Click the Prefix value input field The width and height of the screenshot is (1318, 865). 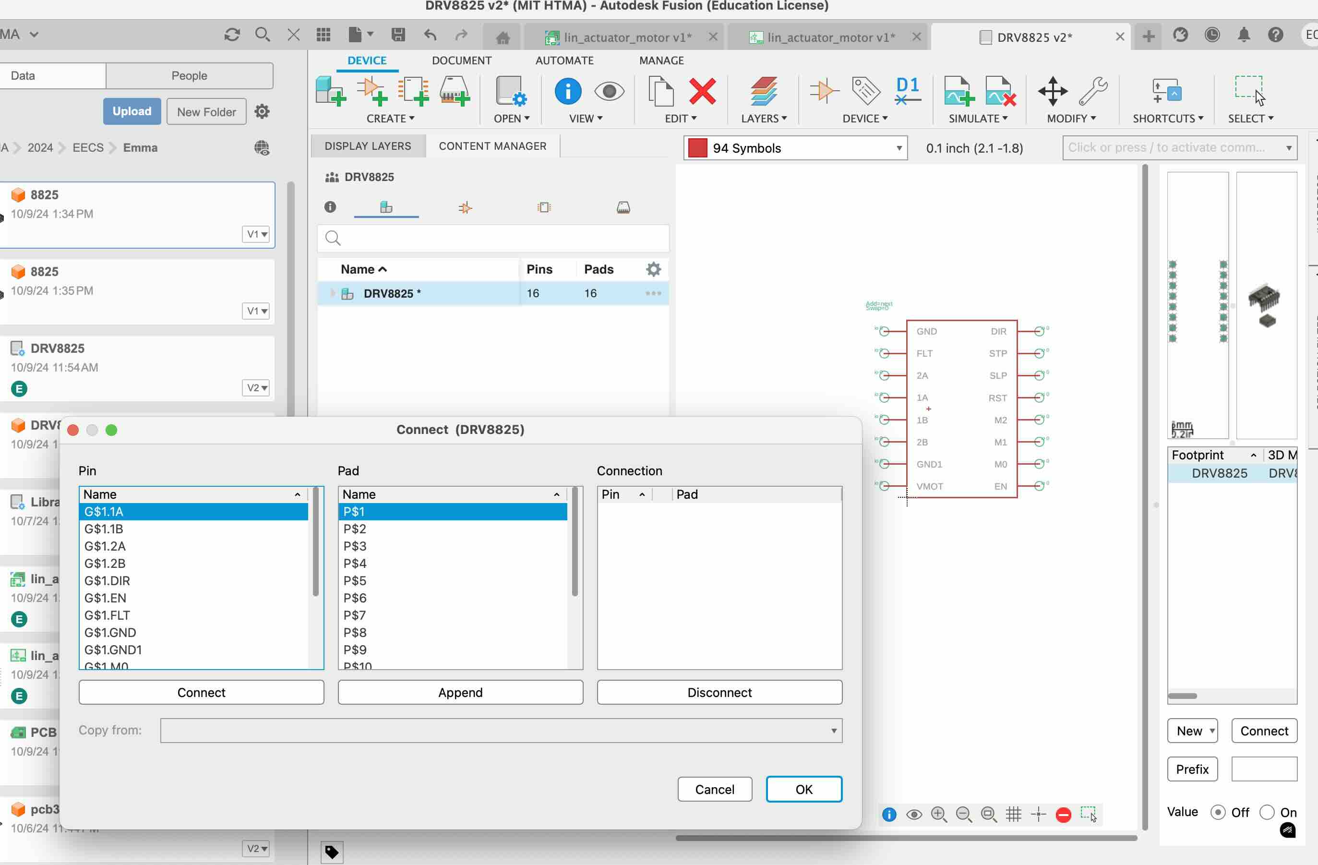(1264, 769)
